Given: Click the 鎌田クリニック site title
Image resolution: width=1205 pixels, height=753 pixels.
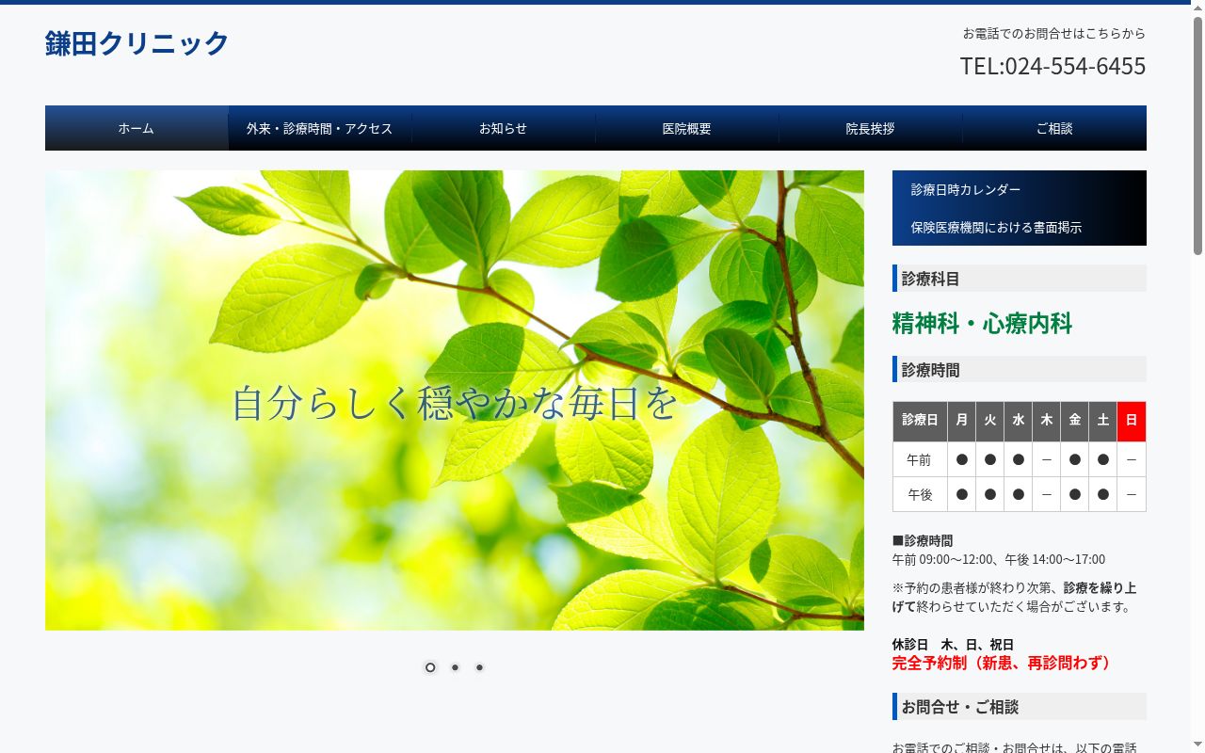Looking at the screenshot, I should coord(137,43).
